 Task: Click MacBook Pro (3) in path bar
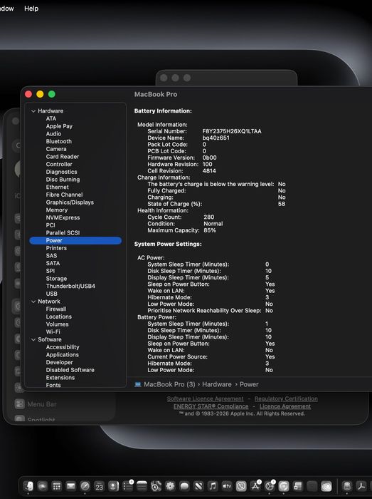(169, 384)
